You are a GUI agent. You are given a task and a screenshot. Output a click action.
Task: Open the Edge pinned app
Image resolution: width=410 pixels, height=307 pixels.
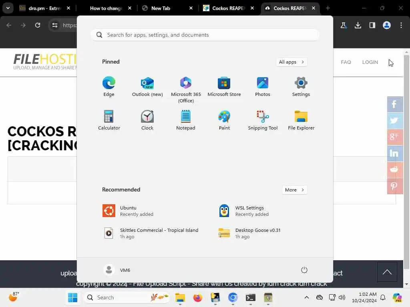109,87
